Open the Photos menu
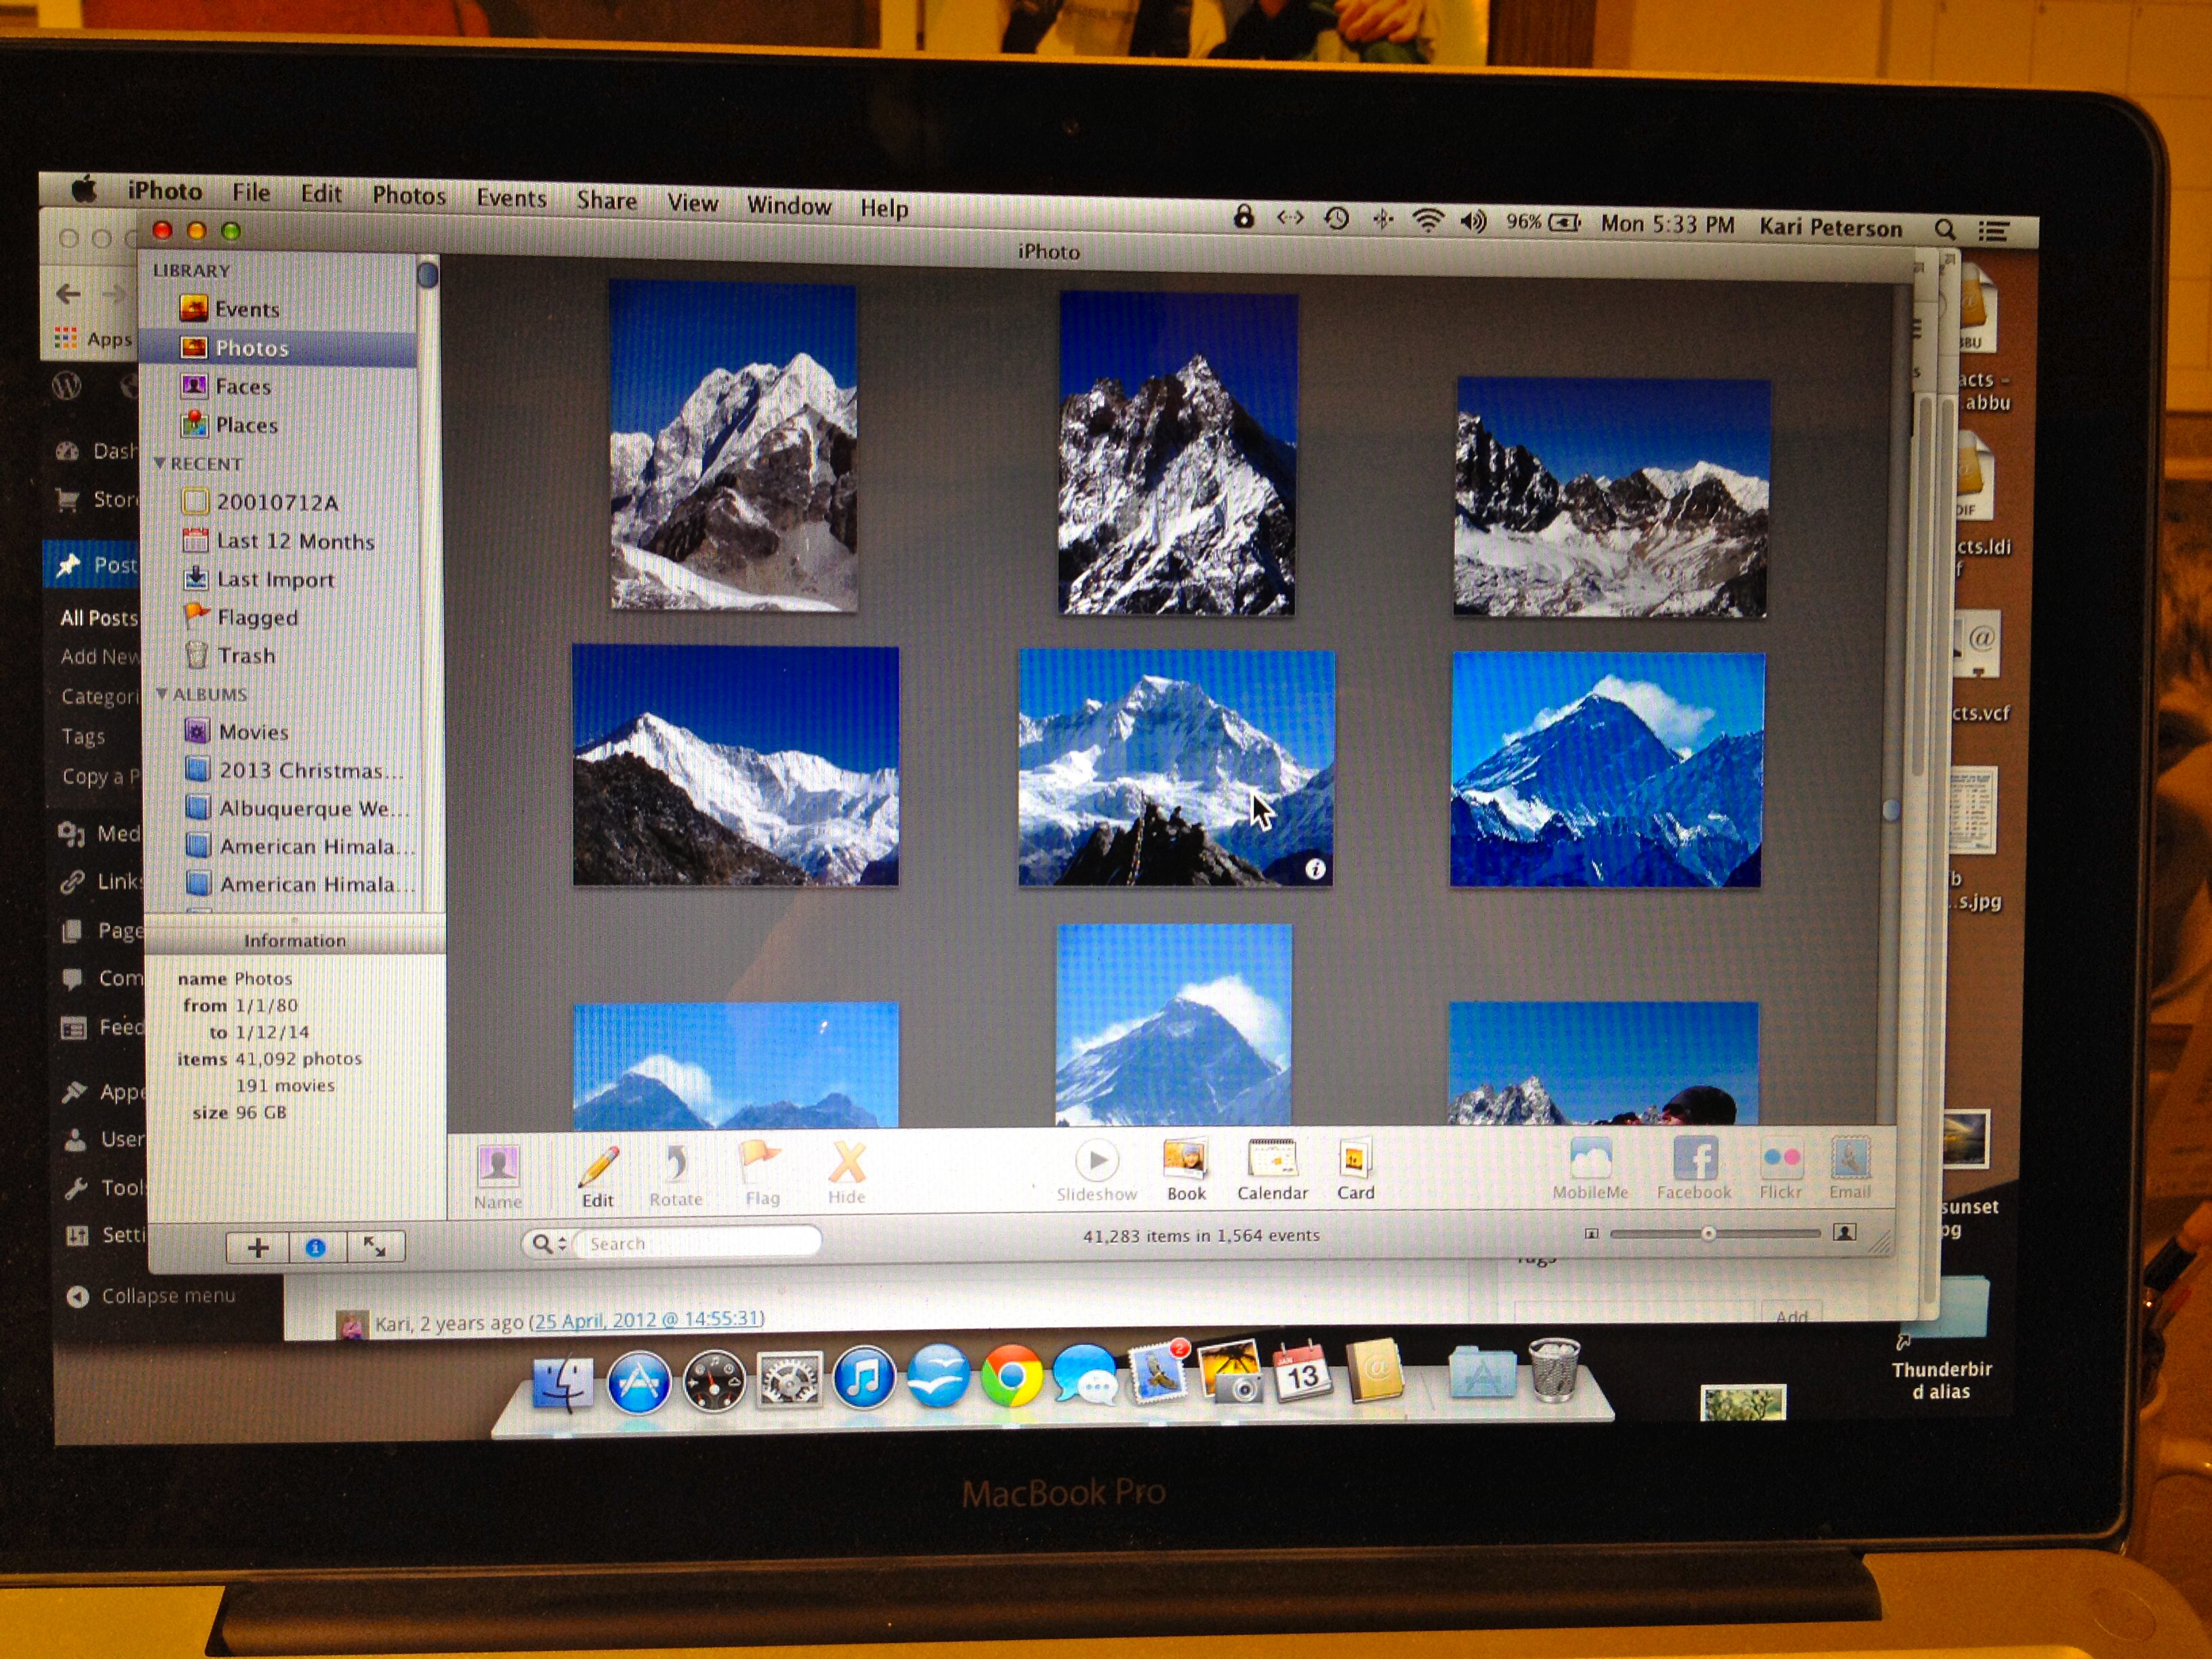This screenshot has width=2212, height=1659. (408, 195)
